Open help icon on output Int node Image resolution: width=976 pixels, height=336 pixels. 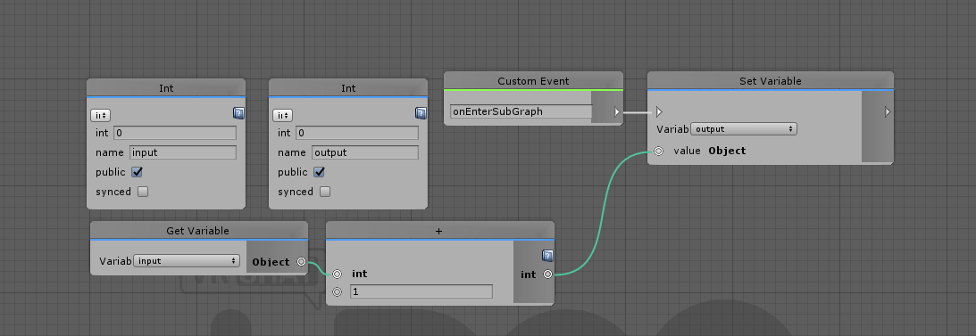[x=421, y=113]
